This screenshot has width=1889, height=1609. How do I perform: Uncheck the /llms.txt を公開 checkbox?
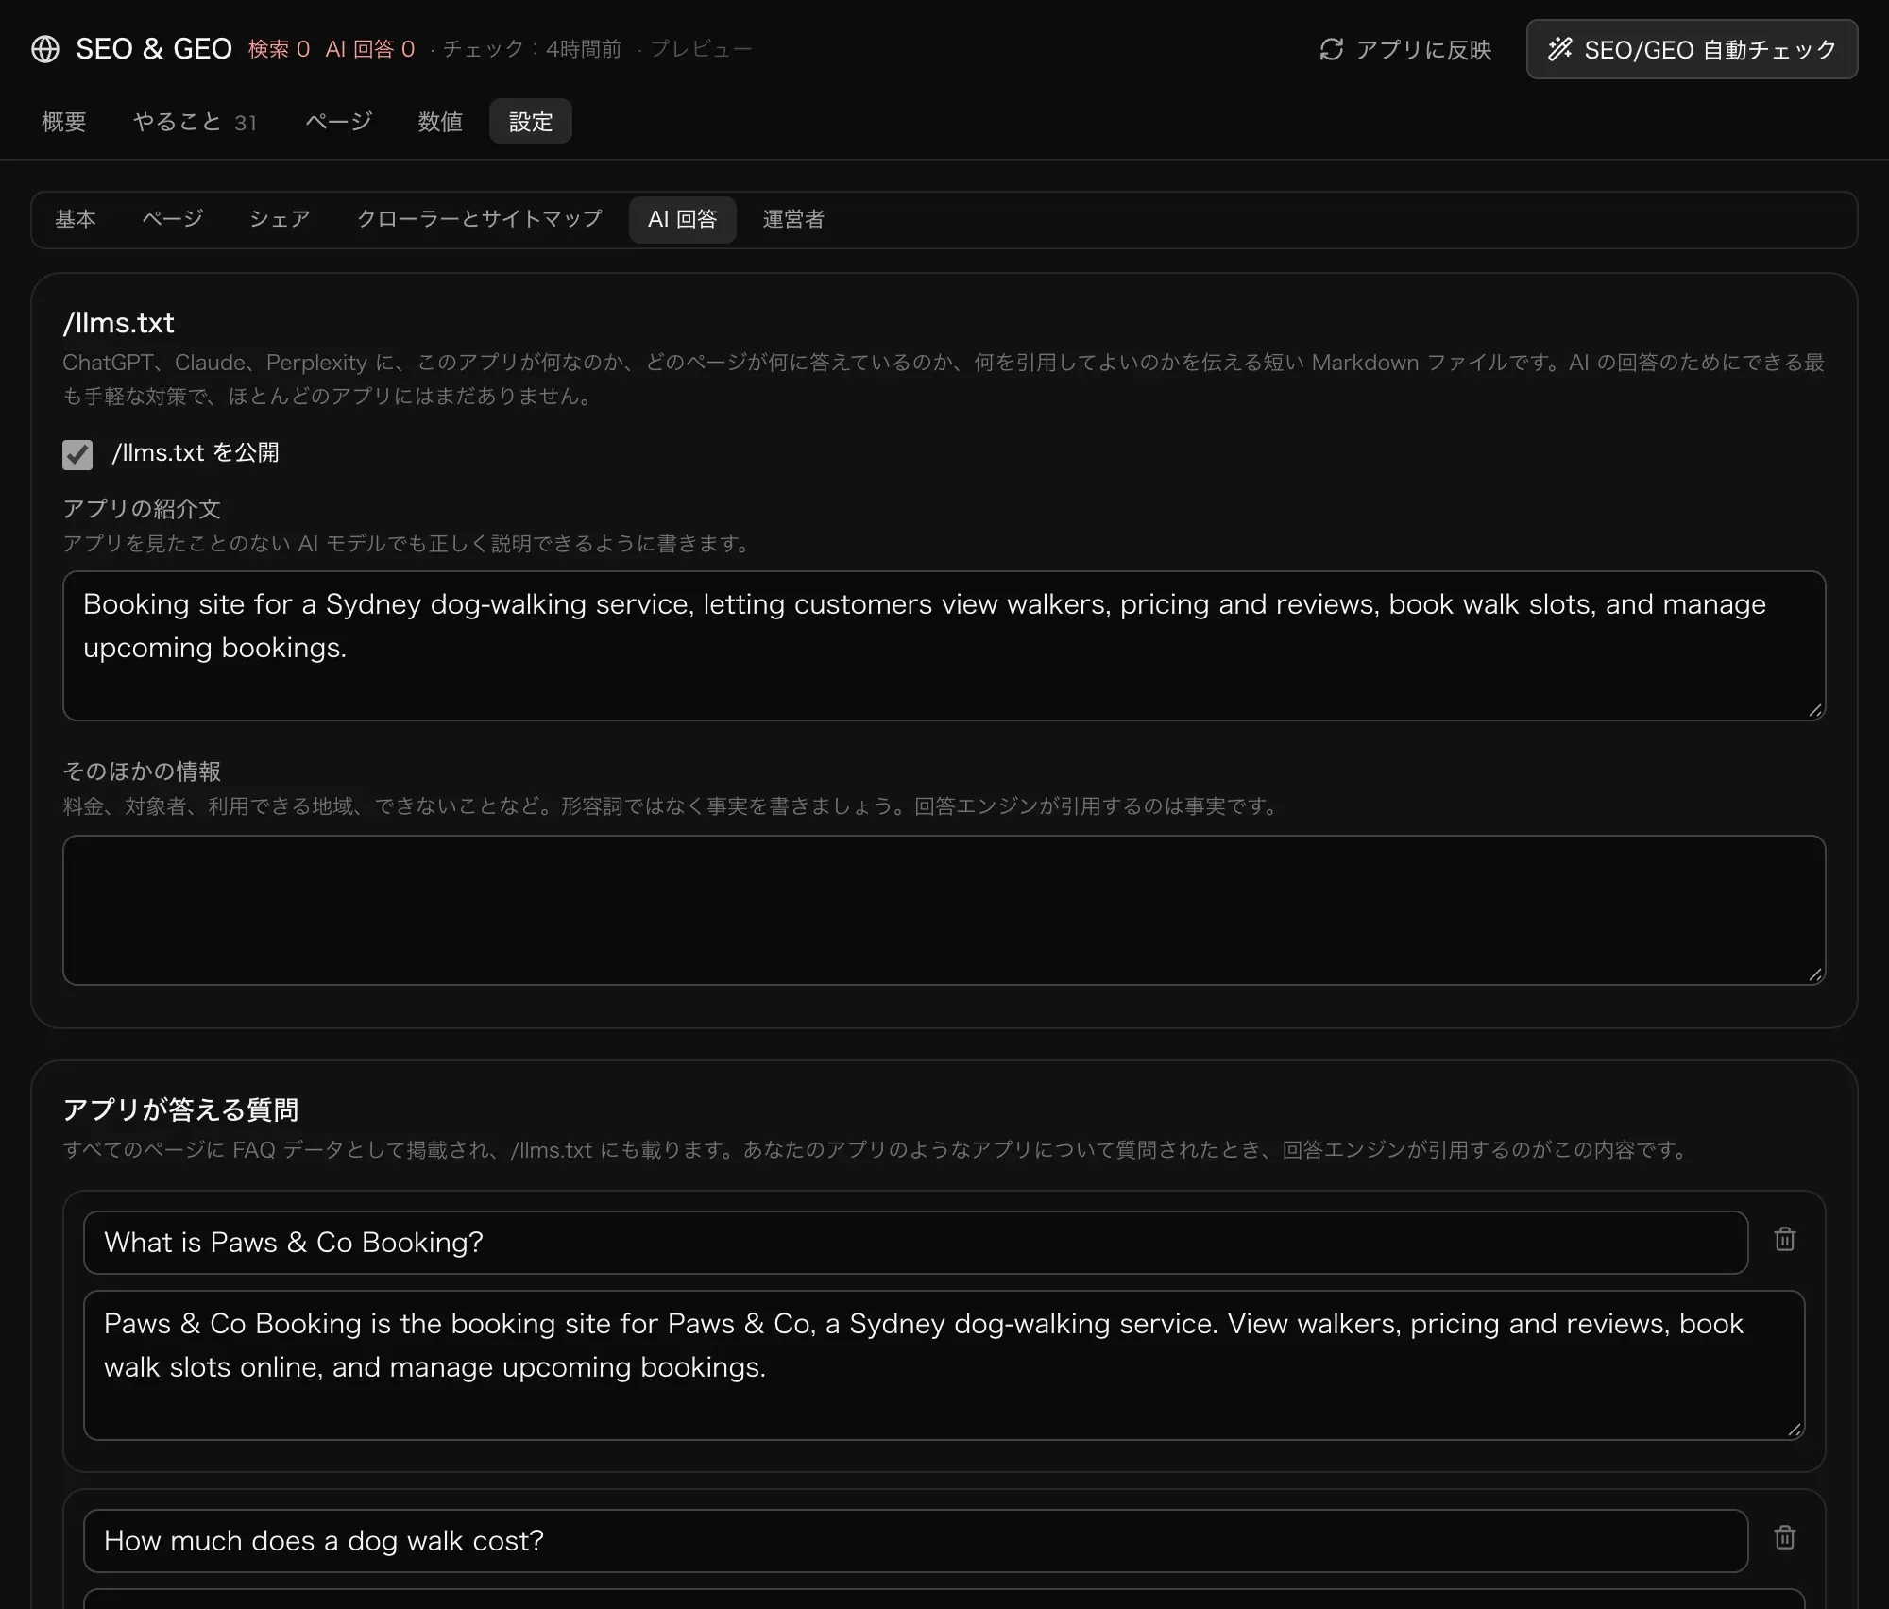pyautogui.click(x=77, y=454)
